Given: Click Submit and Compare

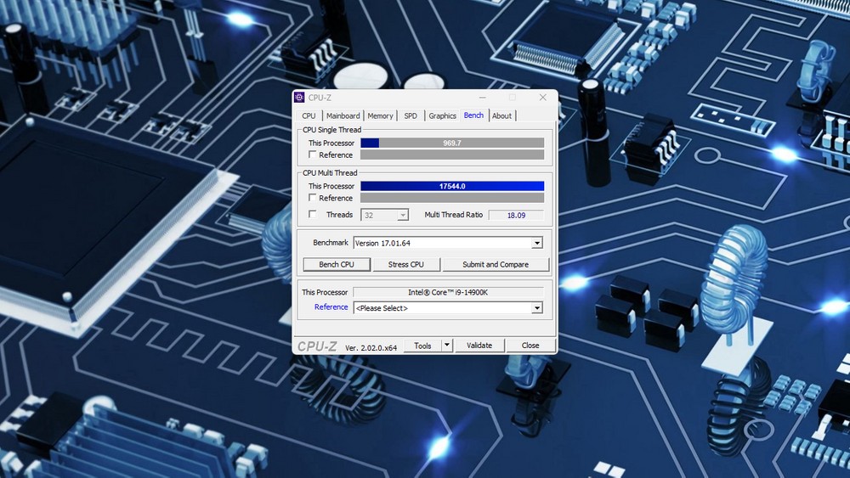Looking at the screenshot, I should 496,265.
